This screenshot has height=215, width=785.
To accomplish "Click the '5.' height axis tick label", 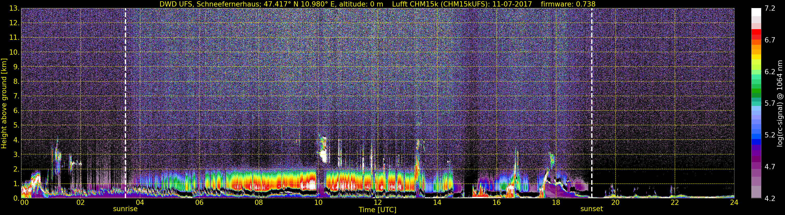I will [x=16, y=125].
